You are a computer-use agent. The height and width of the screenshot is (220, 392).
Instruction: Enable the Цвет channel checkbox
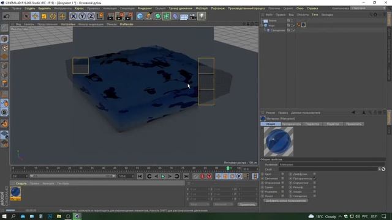283,174
